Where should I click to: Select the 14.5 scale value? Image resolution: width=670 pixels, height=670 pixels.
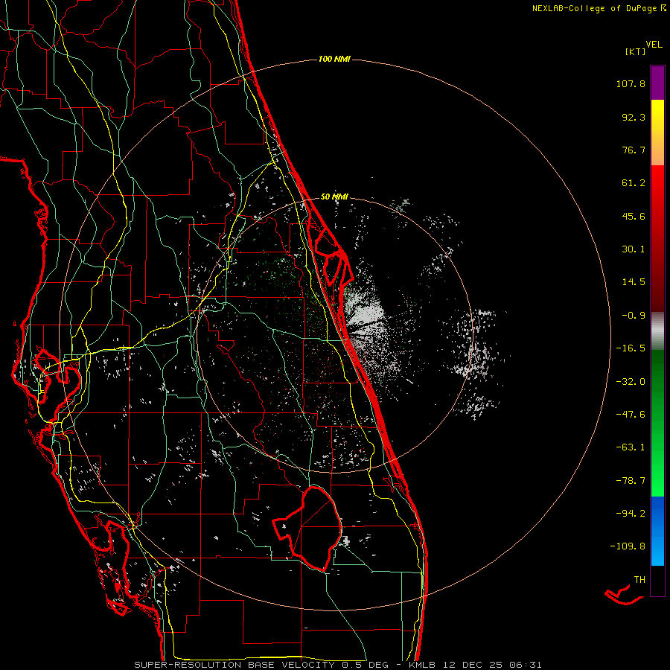(634, 282)
